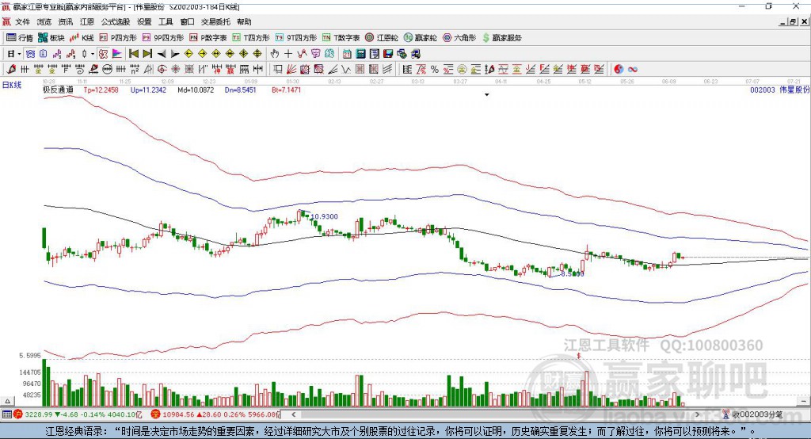Select the percent line tool

click(x=435, y=69)
